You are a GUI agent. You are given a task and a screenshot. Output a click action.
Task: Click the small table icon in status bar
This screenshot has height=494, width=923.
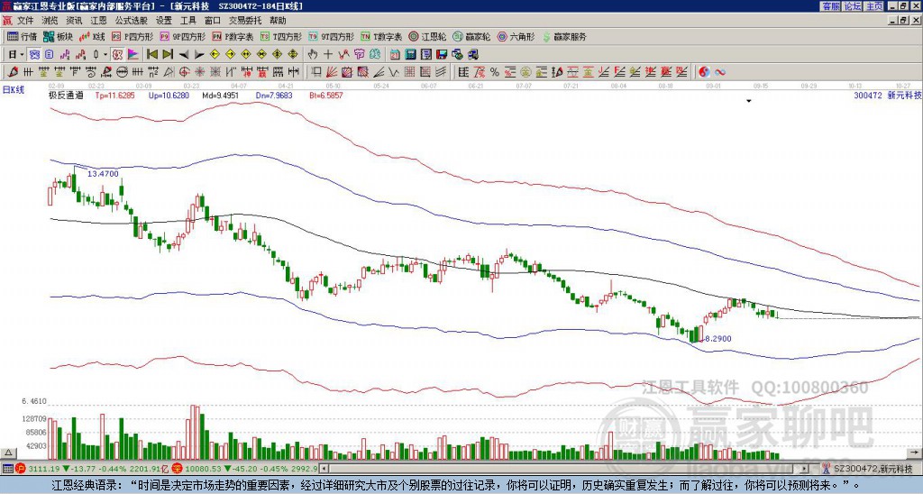point(7,469)
